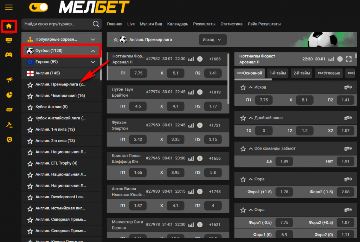Favorite Англия. 2-я лига star
The width and height of the screenshot is (360, 242).
click(30, 141)
